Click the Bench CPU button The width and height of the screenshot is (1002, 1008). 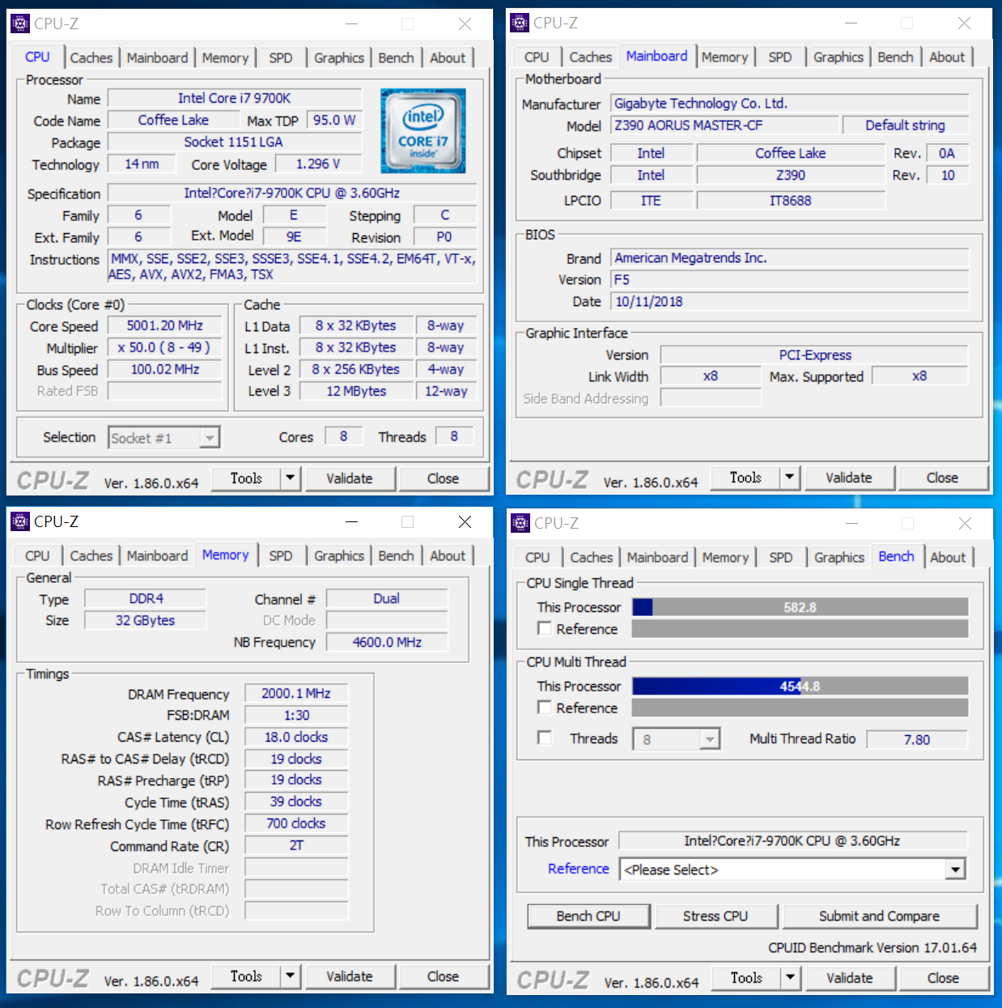pos(588,916)
